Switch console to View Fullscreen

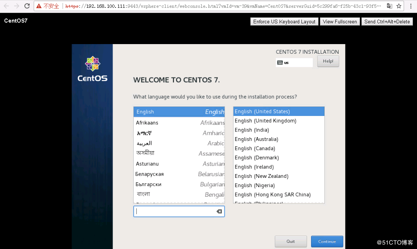click(340, 21)
